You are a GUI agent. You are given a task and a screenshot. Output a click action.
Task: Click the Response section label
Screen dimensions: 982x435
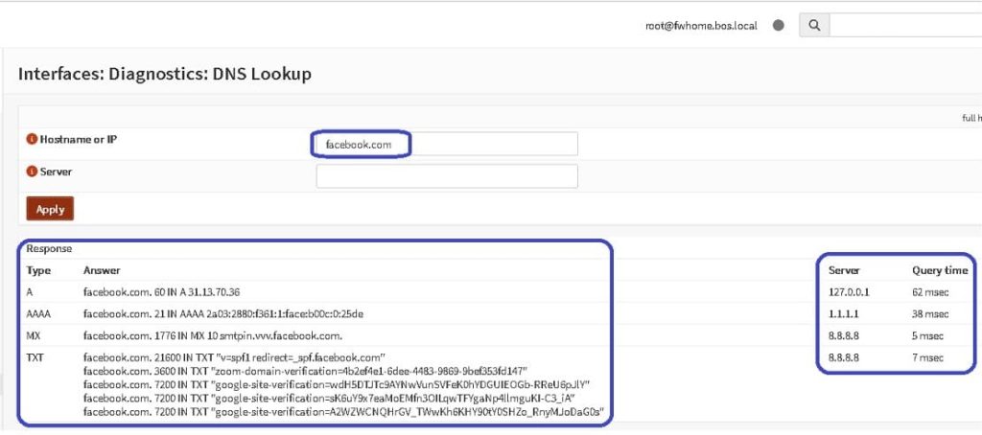click(x=49, y=248)
